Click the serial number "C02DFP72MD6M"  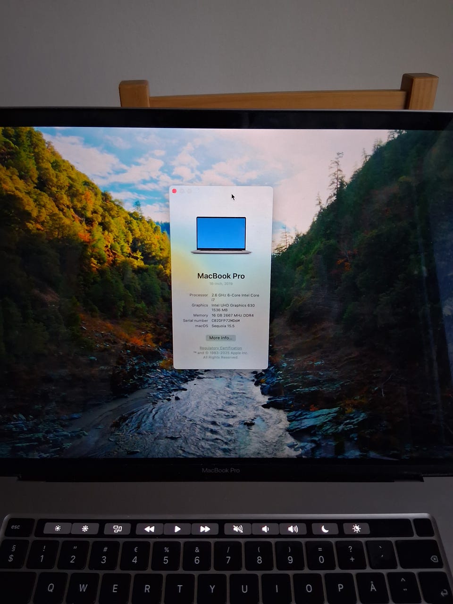coord(226,320)
